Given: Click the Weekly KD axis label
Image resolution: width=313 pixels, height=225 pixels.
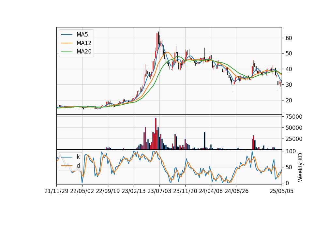Looking at the screenshot, I should [300, 167].
